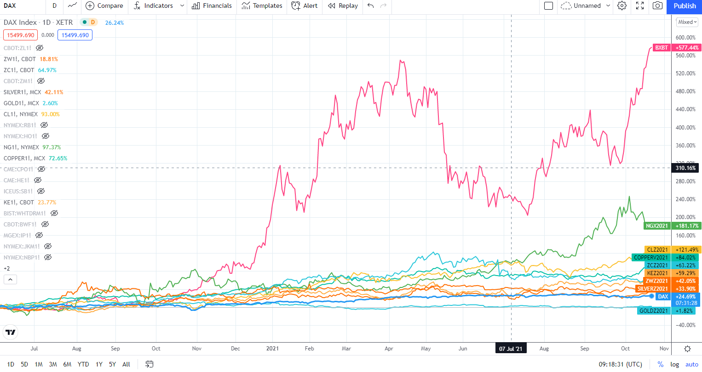
Task: Show the hidden CBOT:ZM1! series
Action: point(41,81)
